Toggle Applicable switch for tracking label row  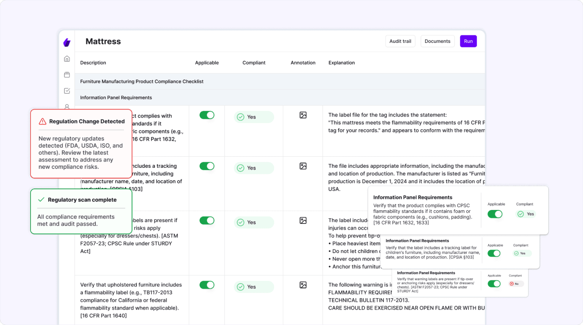[207, 166]
